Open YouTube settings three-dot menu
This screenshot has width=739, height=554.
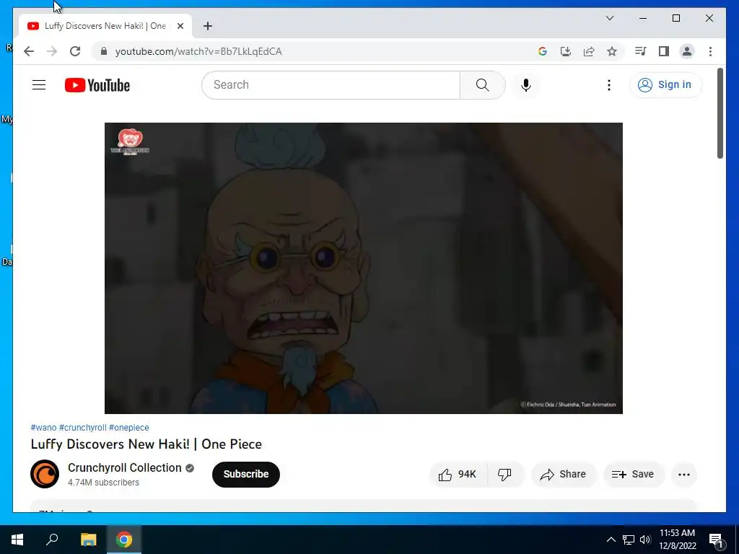(x=609, y=85)
